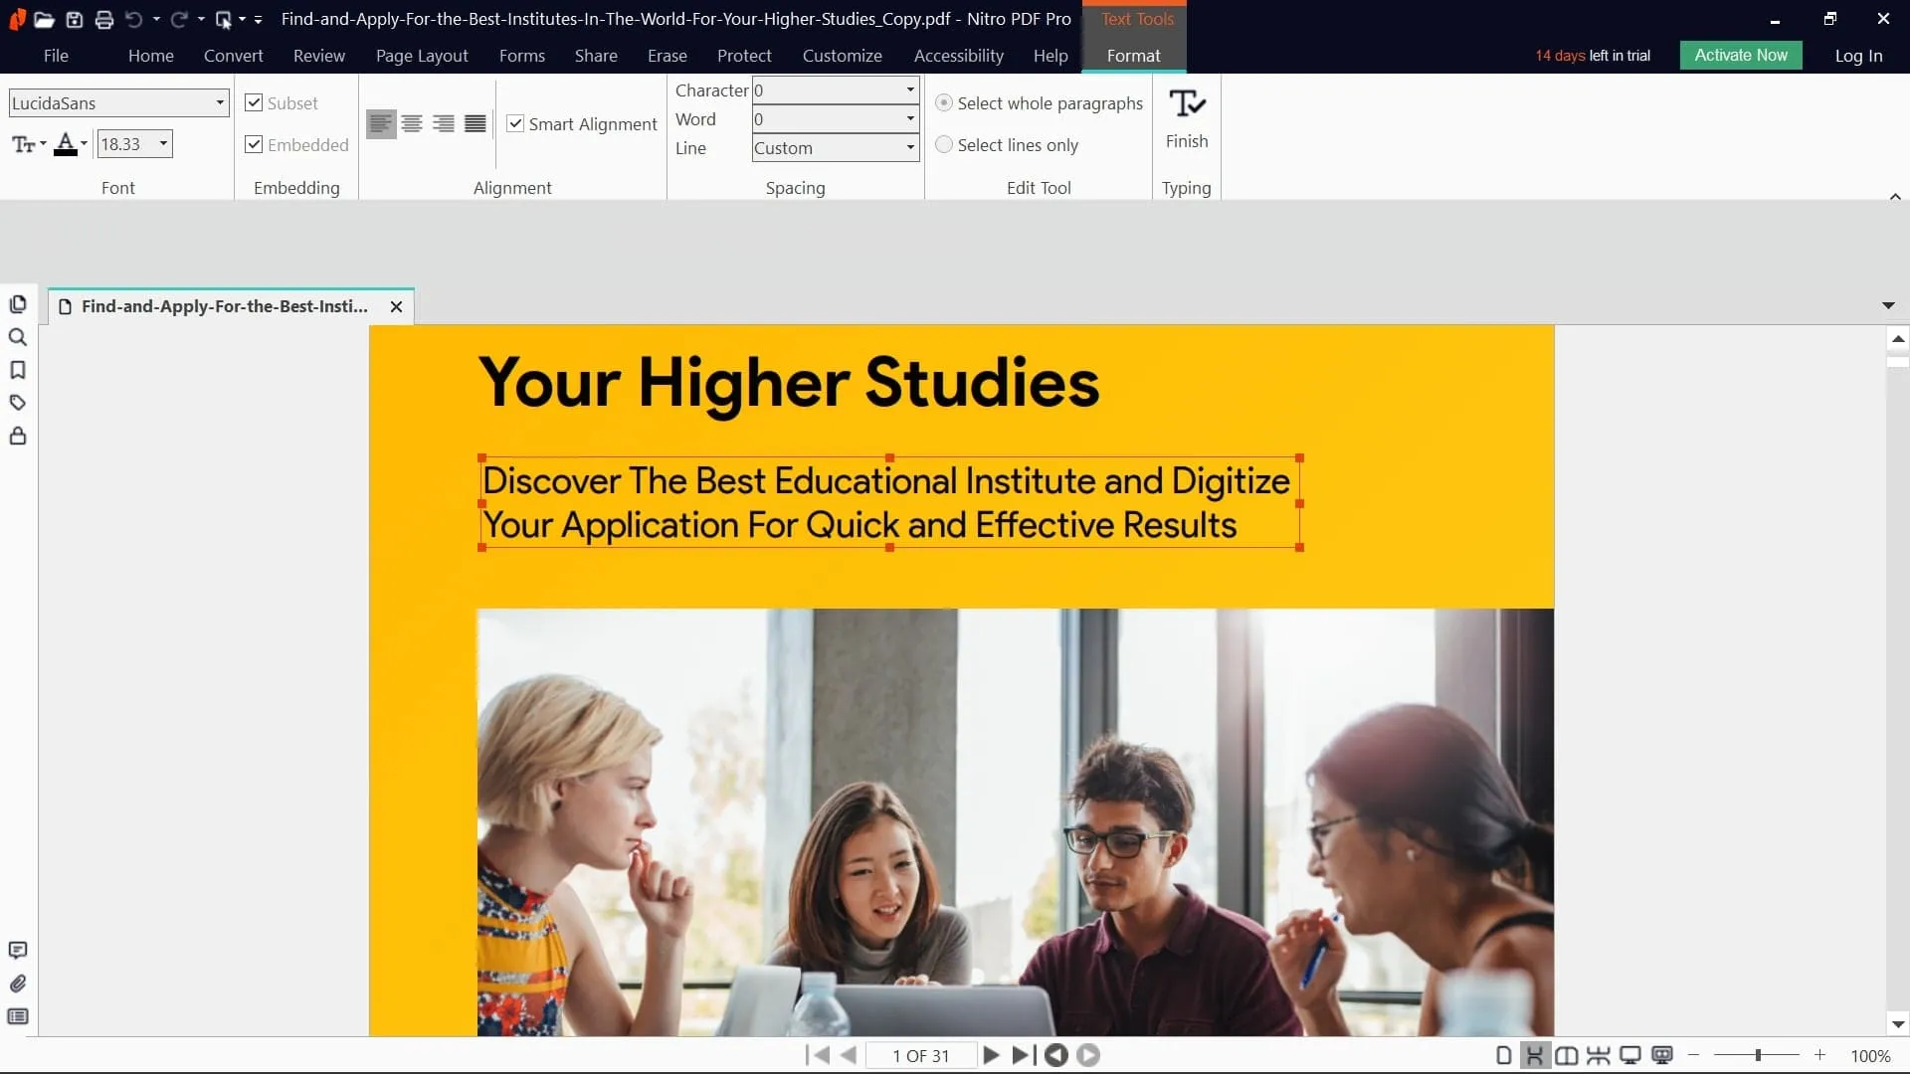Expand the Line spacing dropdown
This screenshot has height=1074, width=1910.
click(909, 147)
